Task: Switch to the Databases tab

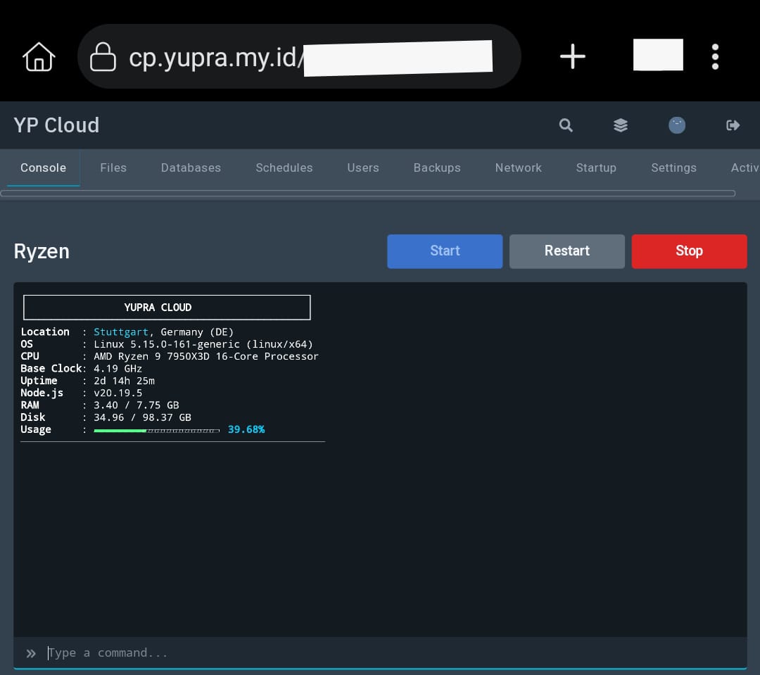Action: point(191,168)
